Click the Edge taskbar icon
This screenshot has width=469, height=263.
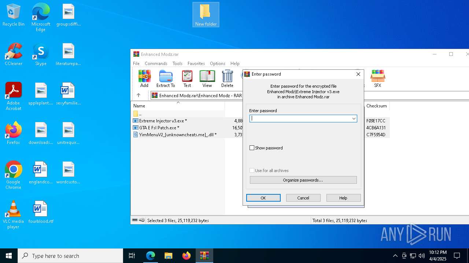(x=151, y=256)
